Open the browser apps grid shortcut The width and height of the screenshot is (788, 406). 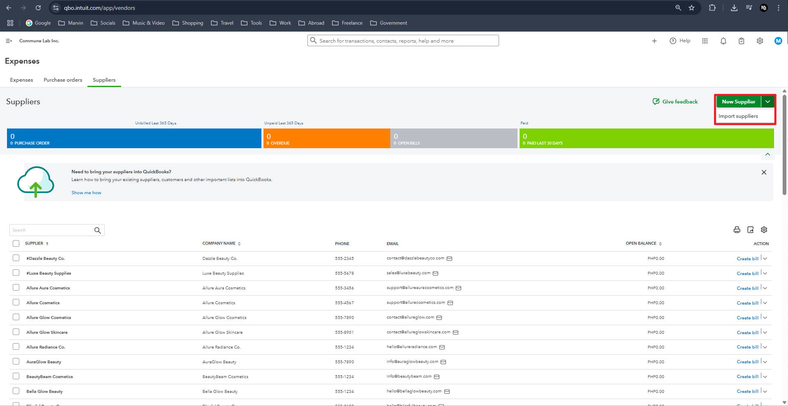pos(10,23)
